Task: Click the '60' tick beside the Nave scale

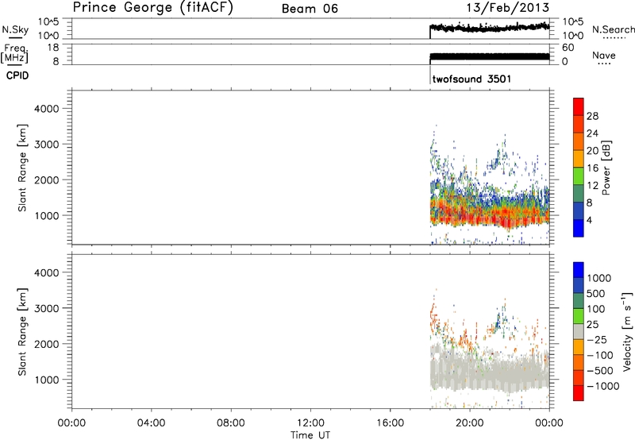Action: (568, 48)
